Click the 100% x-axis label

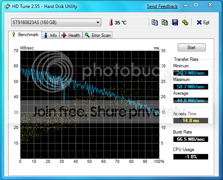pyautogui.click(x=159, y=161)
